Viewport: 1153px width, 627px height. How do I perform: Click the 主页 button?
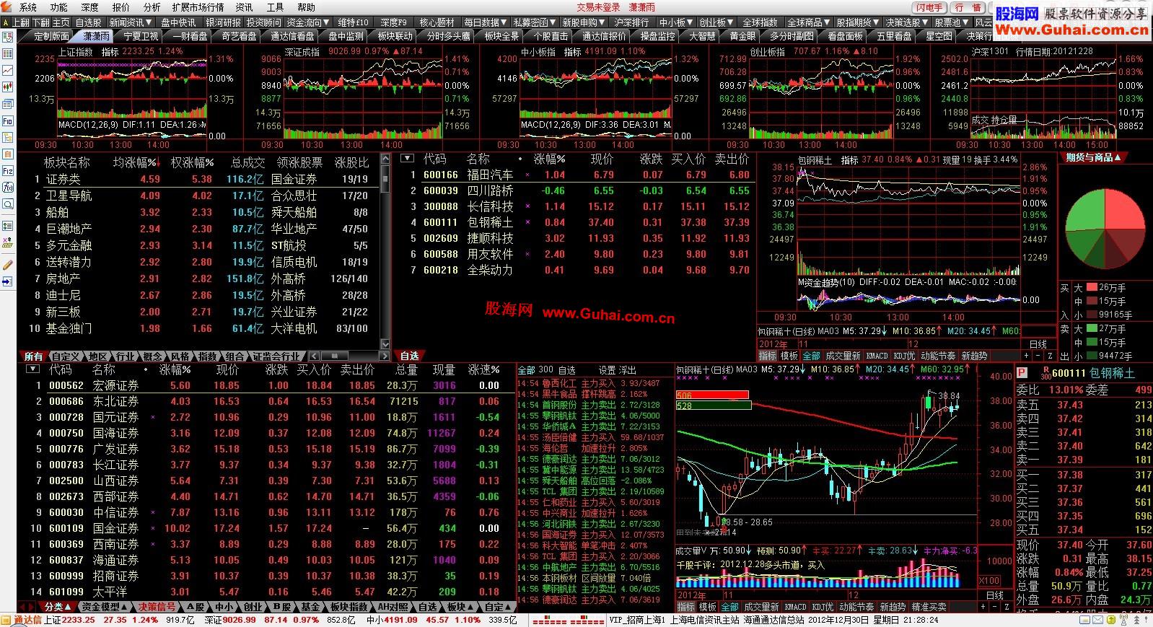[61, 22]
